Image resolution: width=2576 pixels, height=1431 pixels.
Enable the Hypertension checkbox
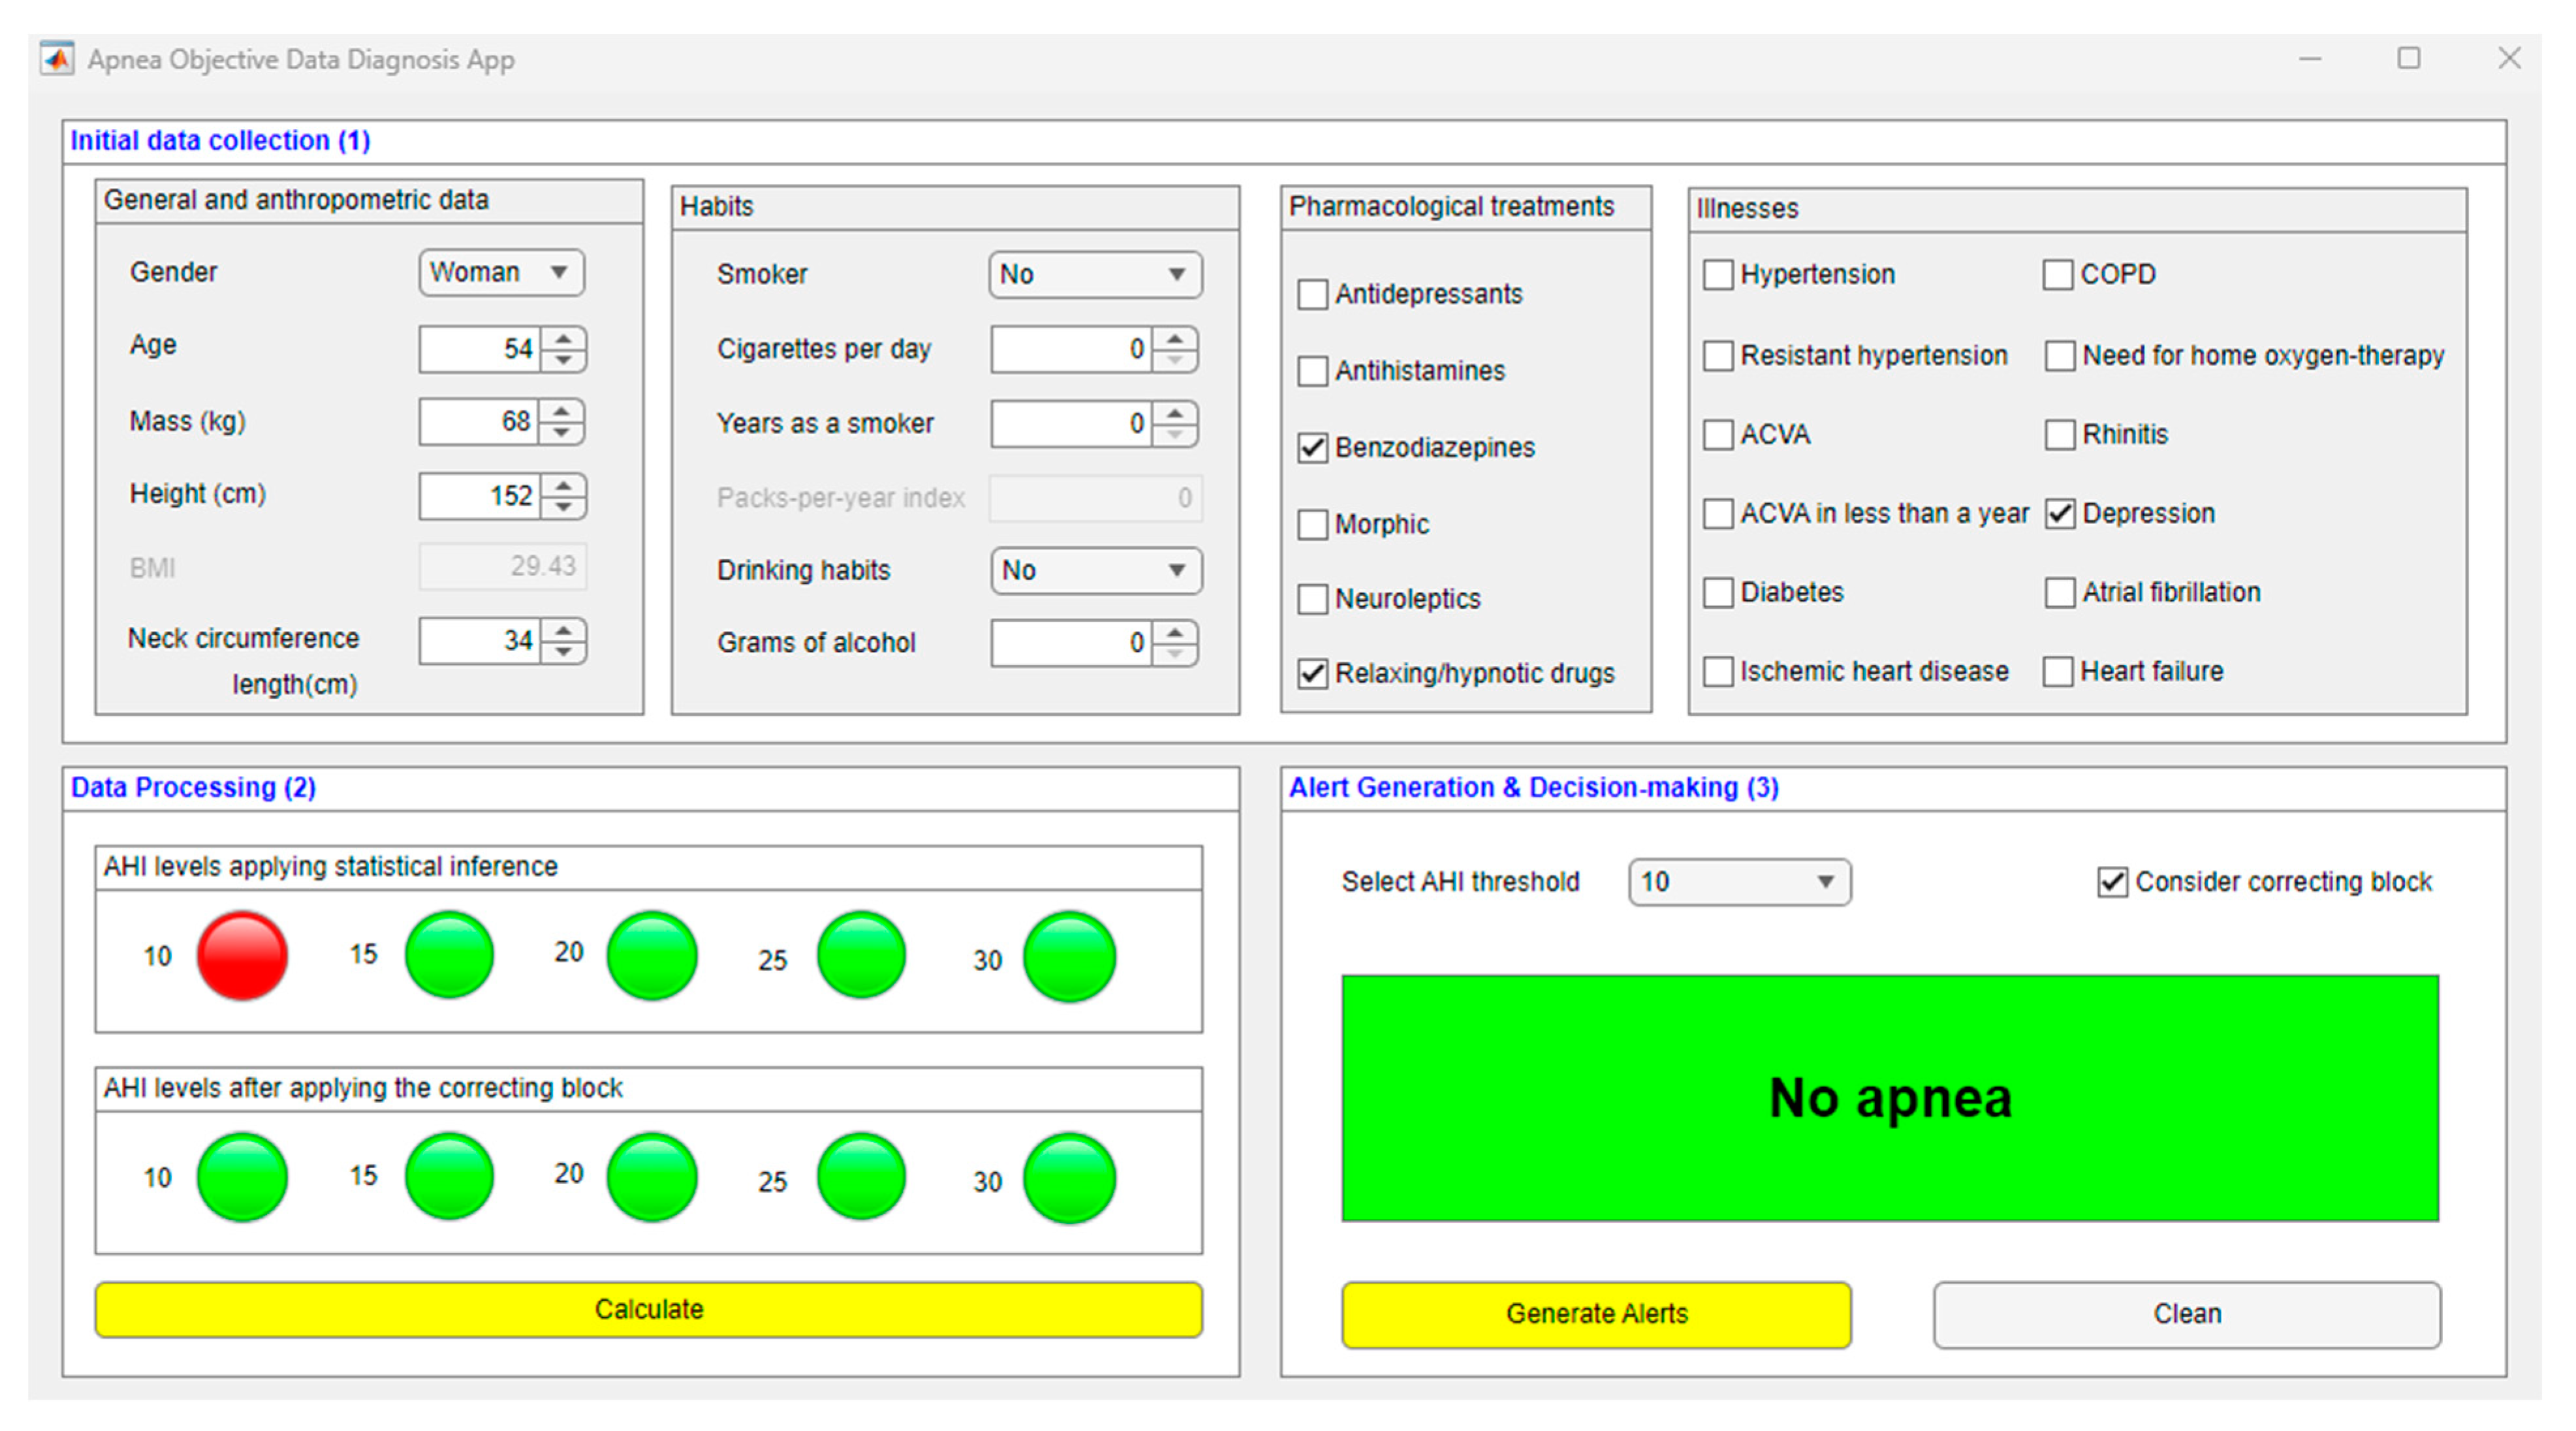[x=1717, y=275]
